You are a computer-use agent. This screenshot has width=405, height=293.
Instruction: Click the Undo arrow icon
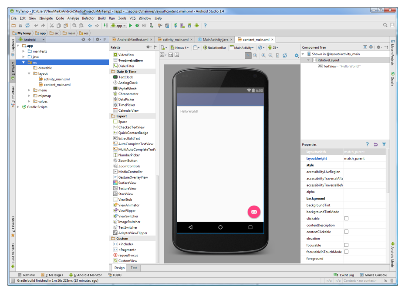pos(36,26)
